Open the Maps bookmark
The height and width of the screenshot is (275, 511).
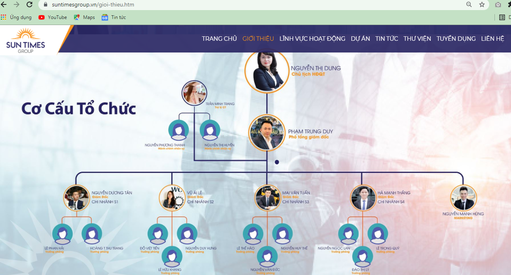pos(84,17)
